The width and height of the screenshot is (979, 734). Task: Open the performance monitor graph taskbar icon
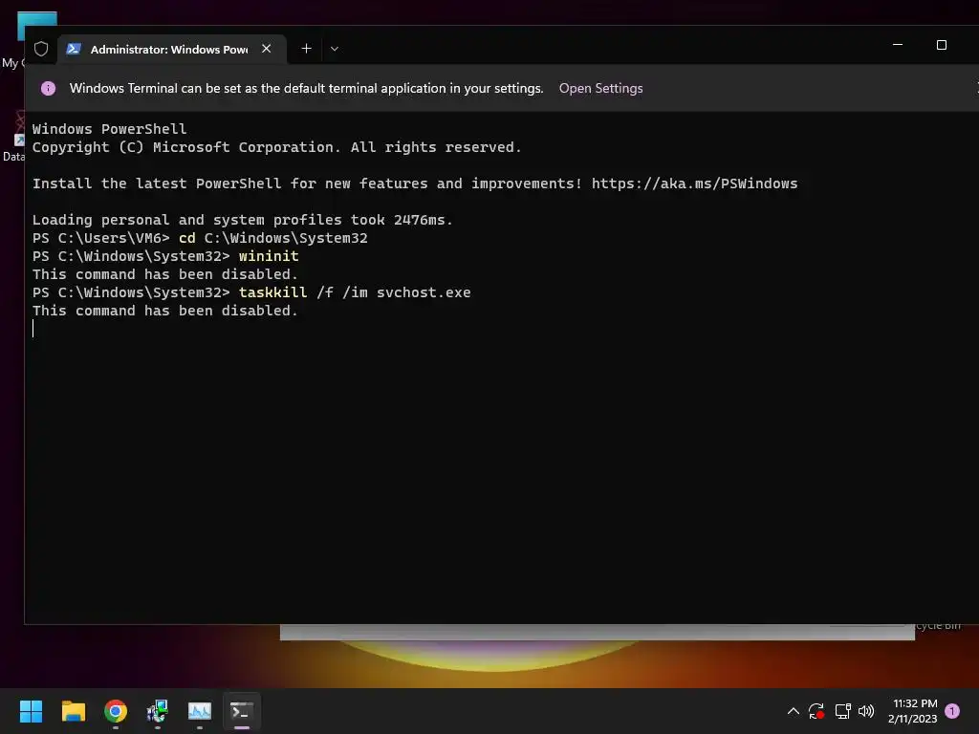pos(200,711)
